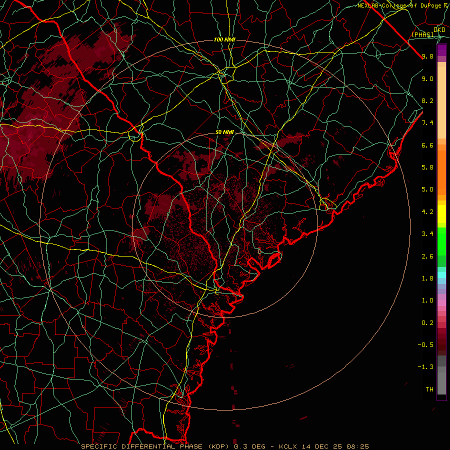
Task: Click the -1.3 value on color scale
Action: [x=425, y=367]
